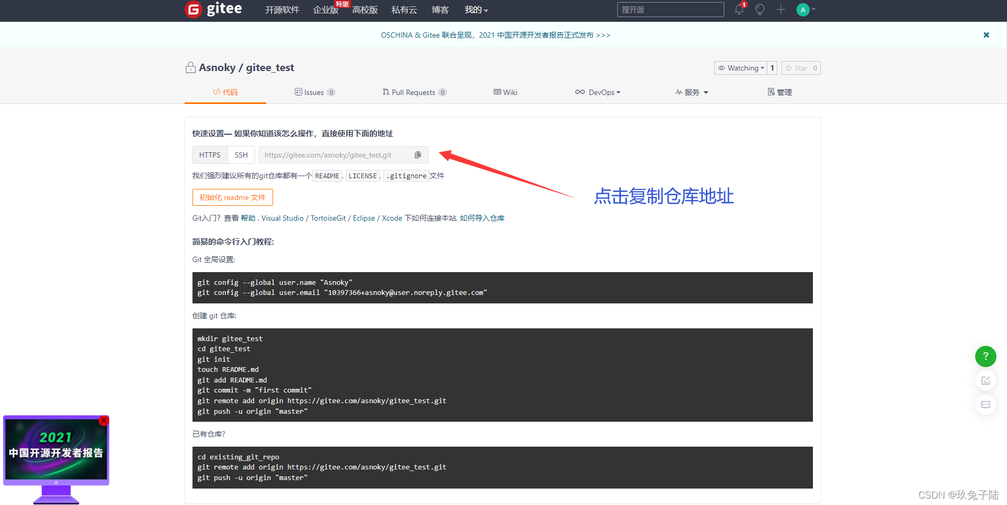Image resolution: width=1007 pixels, height=505 pixels.
Task: Open the Pull Requests tab
Action: [415, 92]
